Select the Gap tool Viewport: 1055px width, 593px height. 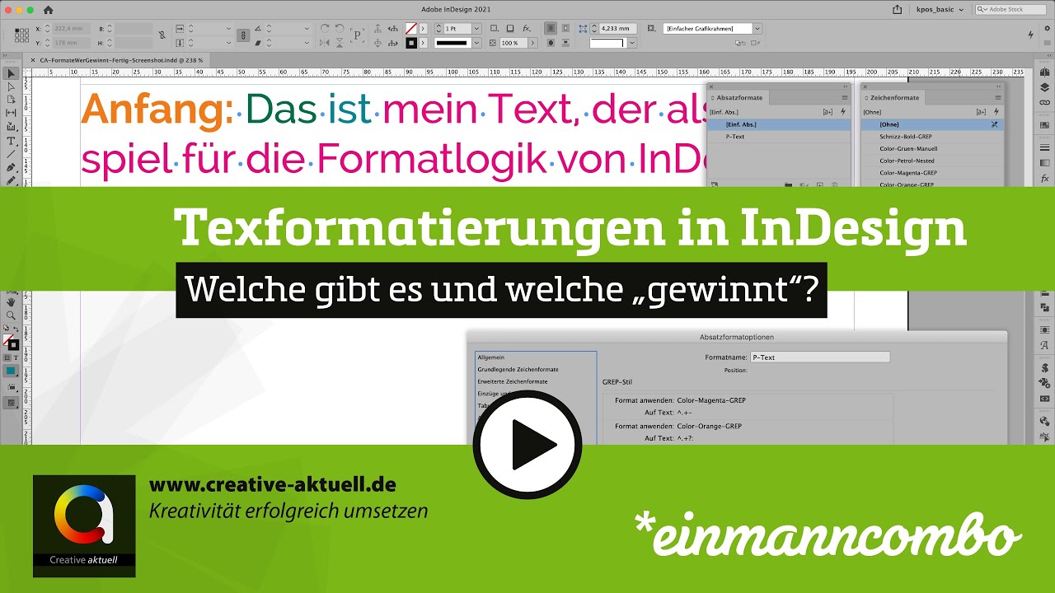coord(12,113)
